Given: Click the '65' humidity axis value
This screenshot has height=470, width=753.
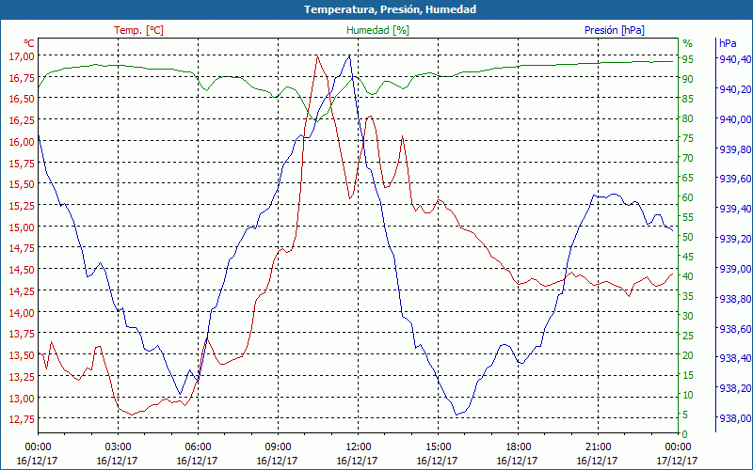Looking at the screenshot, I should point(688,178).
